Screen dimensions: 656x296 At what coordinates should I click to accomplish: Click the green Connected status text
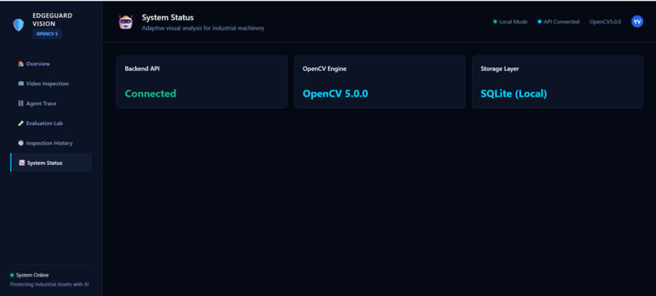click(x=151, y=94)
